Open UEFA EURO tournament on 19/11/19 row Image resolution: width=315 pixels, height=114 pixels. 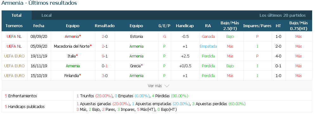pos(14,56)
